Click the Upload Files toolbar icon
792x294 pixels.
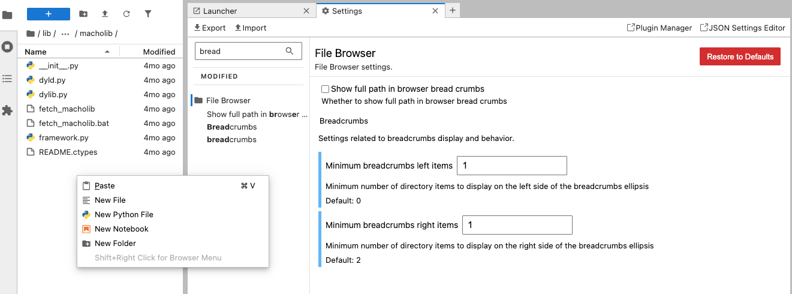[105, 14]
